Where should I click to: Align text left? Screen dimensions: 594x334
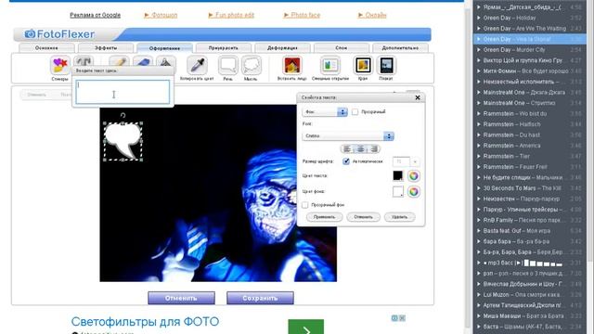pyautogui.click(x=347, y=149)
